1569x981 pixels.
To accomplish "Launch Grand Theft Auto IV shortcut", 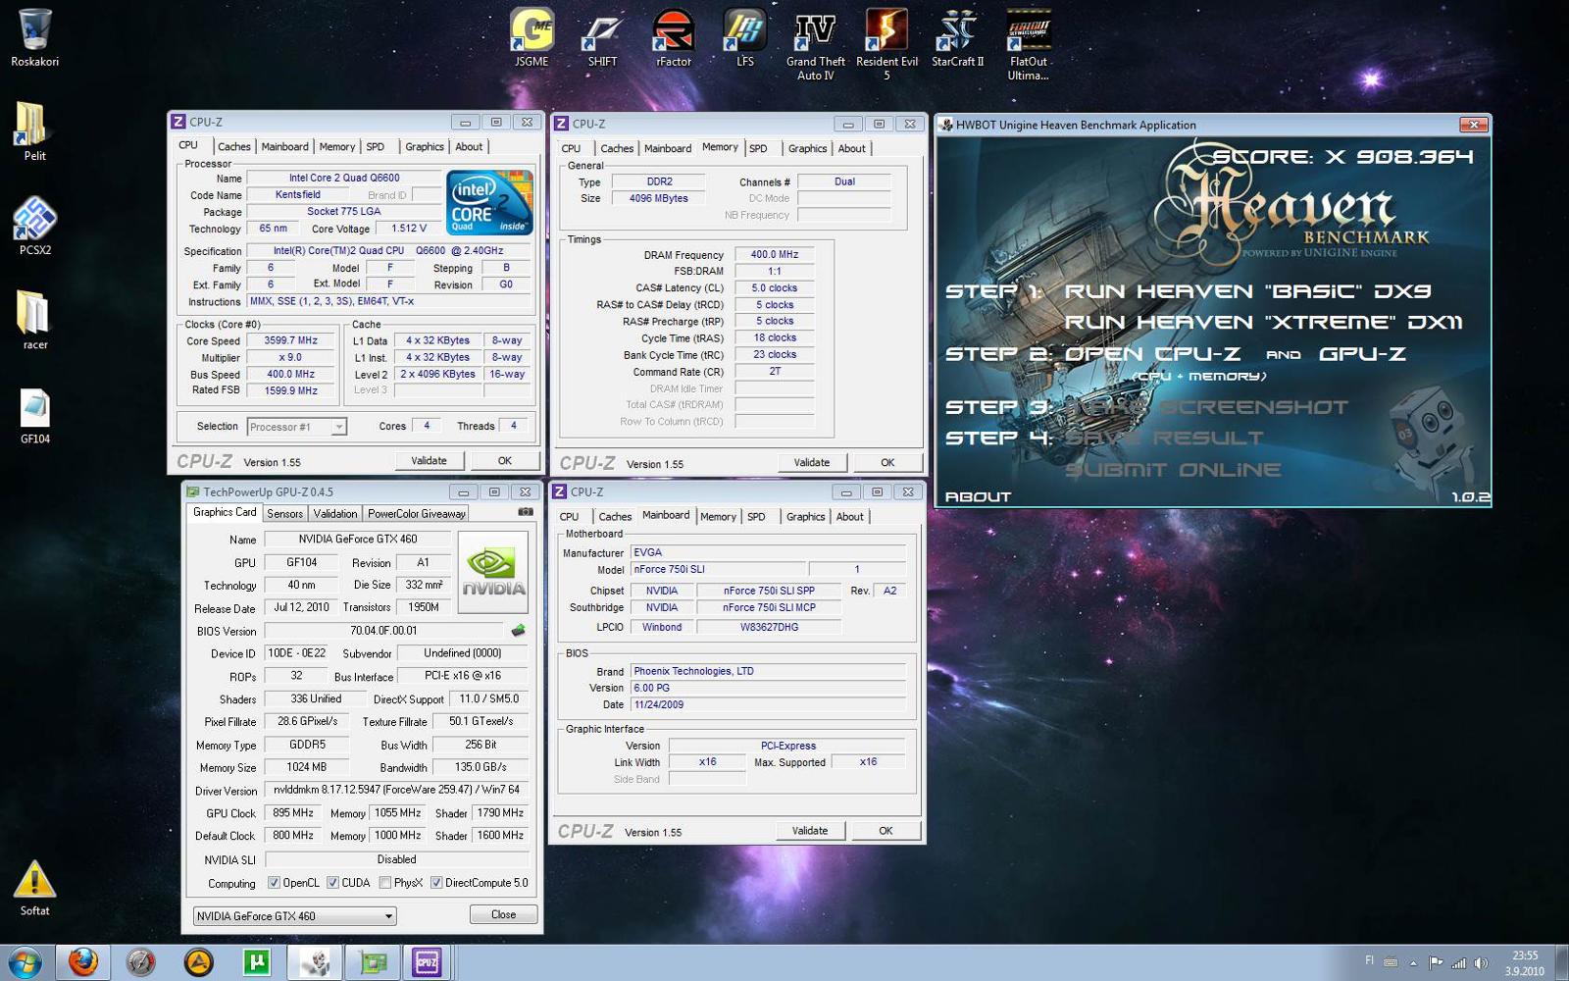I will point(815,44).
